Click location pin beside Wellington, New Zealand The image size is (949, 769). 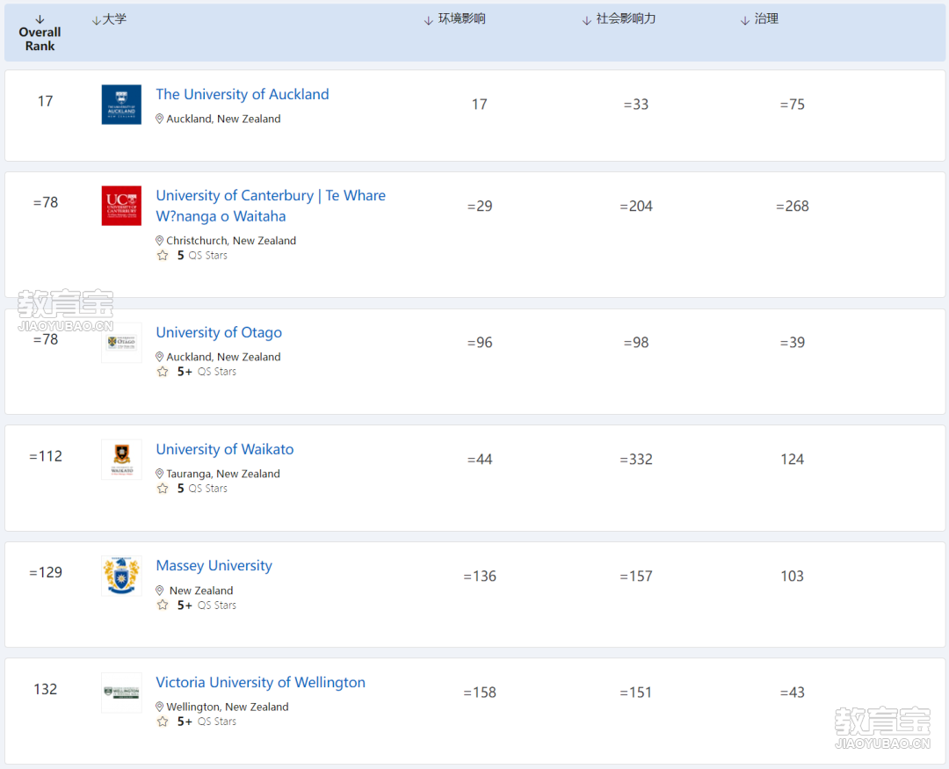coord(160,707)
